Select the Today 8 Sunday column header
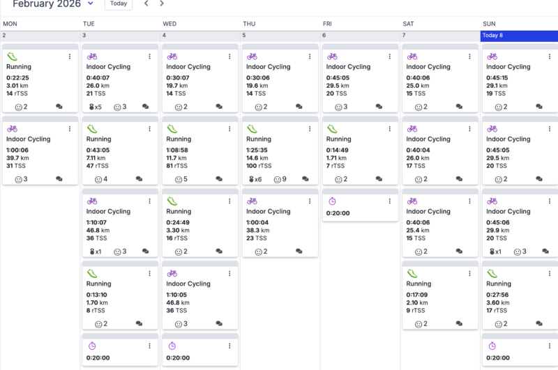This screenshot has width=558, height=370. point(519,35)
